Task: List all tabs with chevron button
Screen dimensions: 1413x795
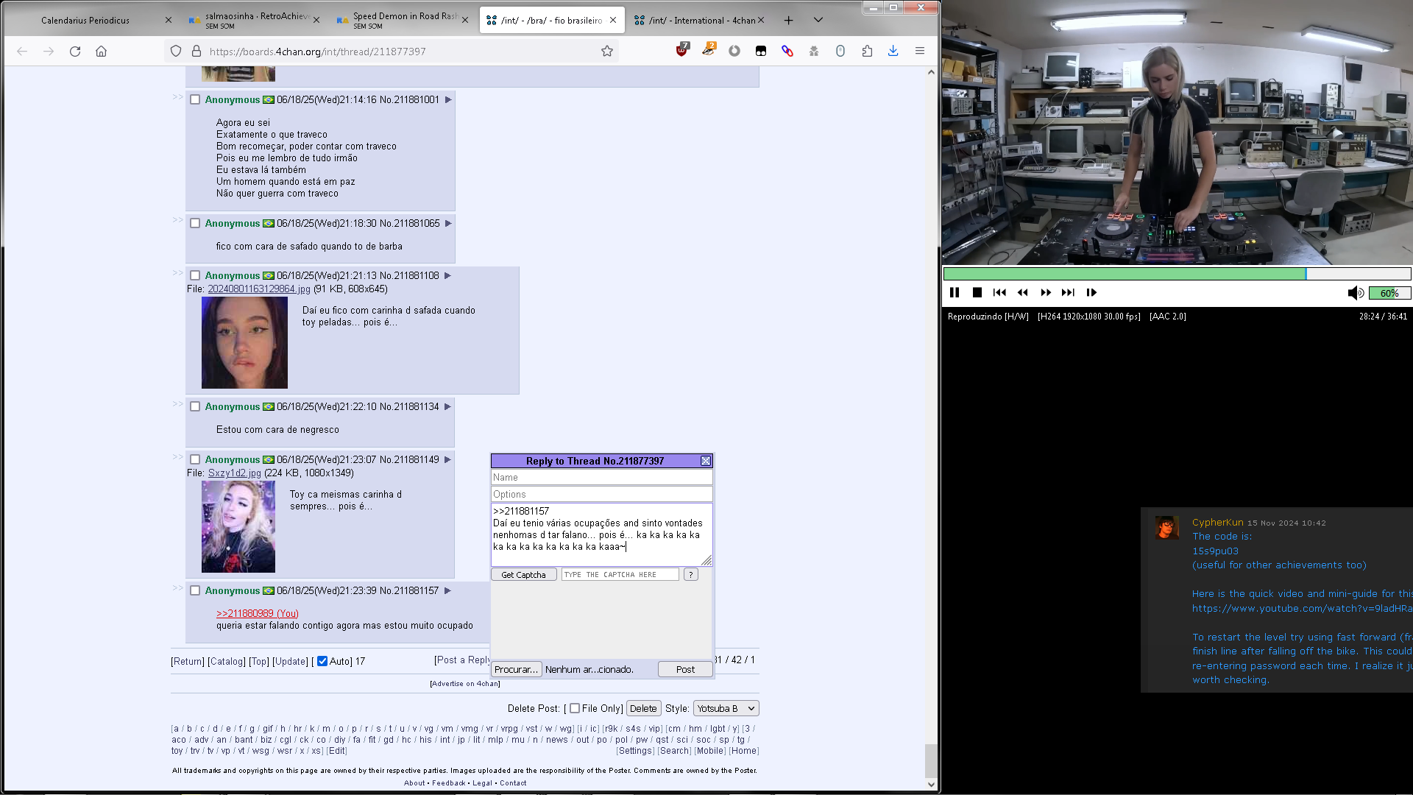Action: [x=818, y=21]
